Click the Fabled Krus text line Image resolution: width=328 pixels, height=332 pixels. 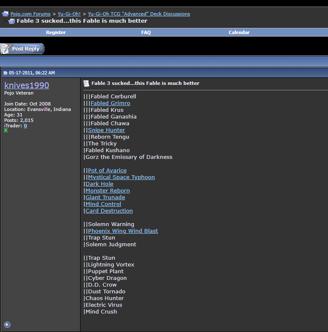pyautogui.click(x=103, y=110)
